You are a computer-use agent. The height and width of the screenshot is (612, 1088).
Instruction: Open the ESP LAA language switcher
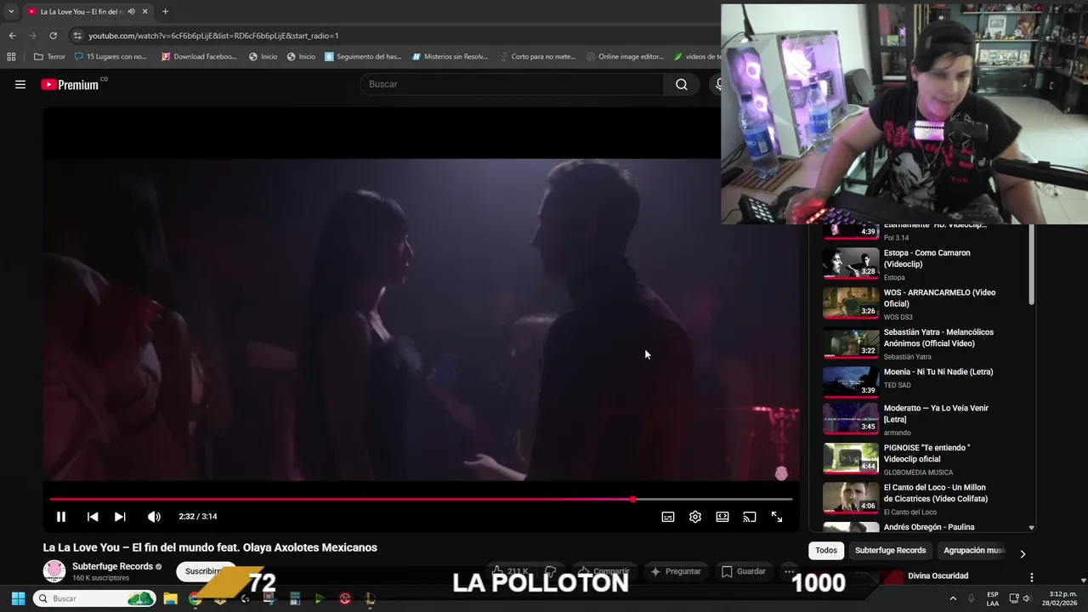[993, 598]
